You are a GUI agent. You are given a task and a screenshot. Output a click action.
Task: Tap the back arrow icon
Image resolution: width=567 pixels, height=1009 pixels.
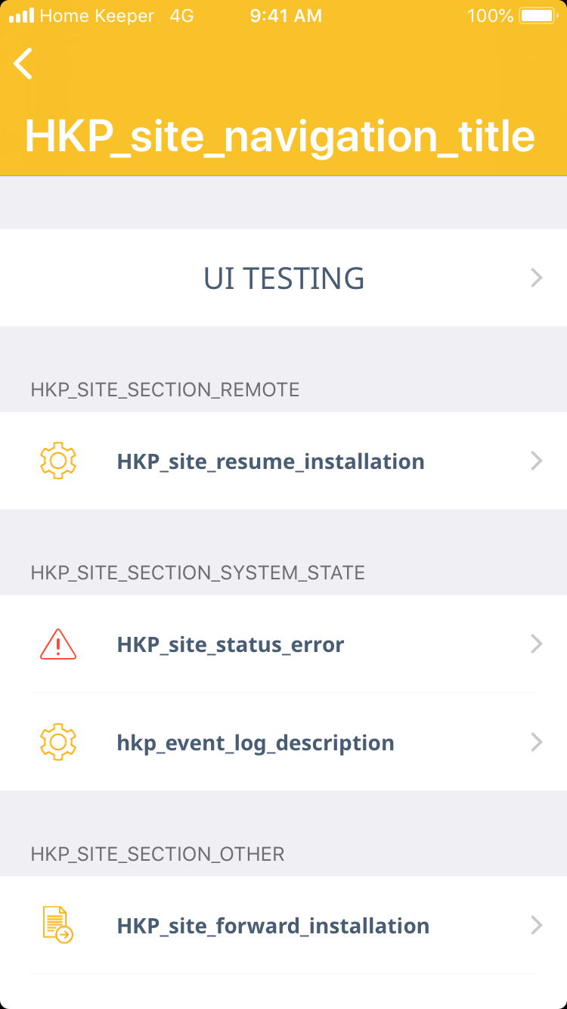(23, 64)
